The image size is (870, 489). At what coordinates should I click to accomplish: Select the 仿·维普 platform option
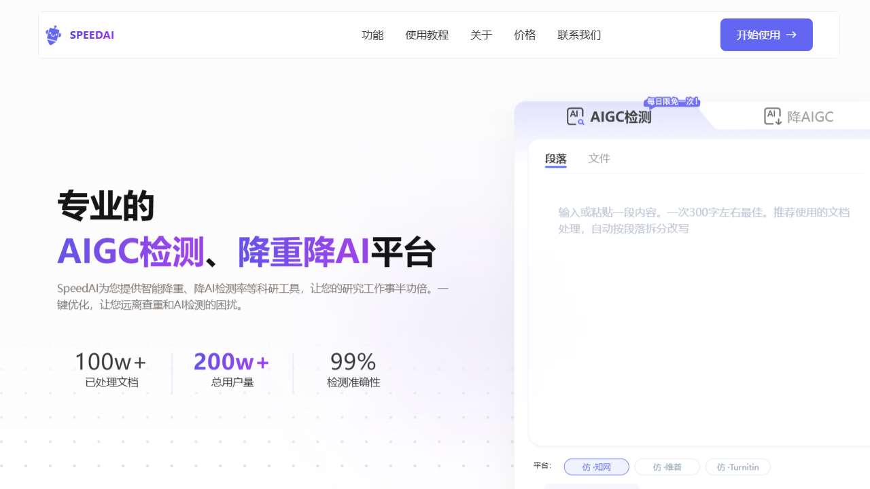pyautogui.click(x=667, y=467)
